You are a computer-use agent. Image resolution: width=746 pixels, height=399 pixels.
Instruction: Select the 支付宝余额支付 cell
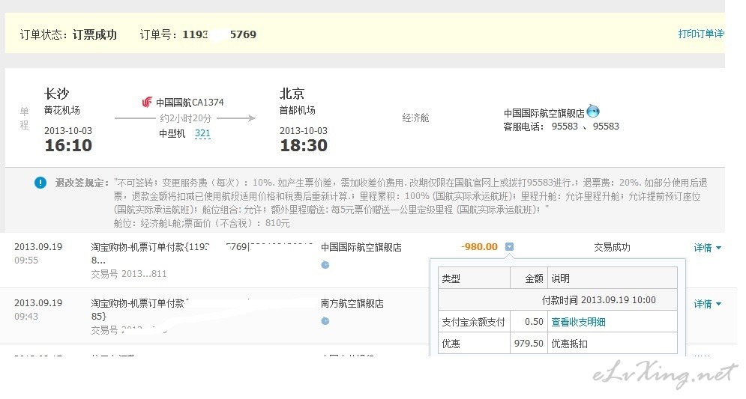(473, 322)
